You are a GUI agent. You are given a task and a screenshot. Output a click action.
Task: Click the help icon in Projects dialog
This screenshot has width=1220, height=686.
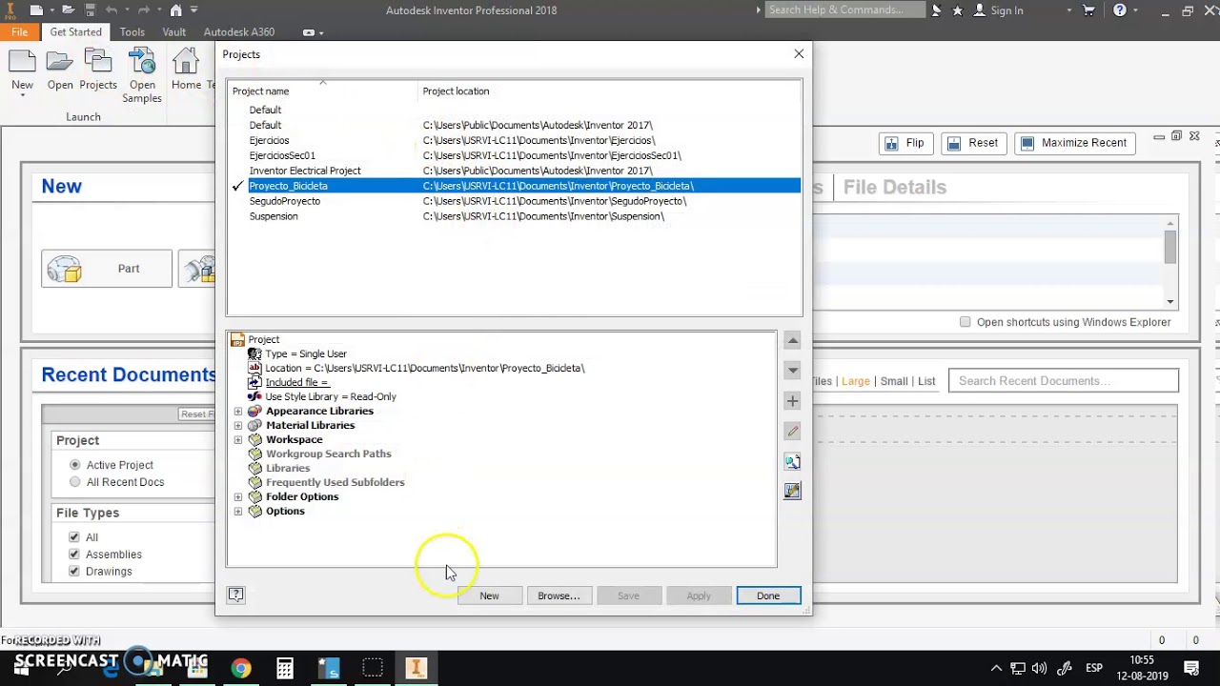click(x=235, y=595)
